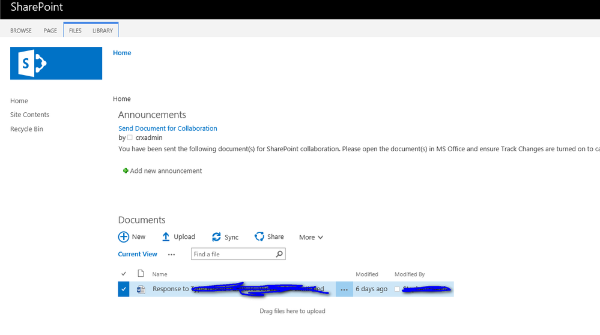
Task: Open the ellipsis menu for the Response document
Action: click(x=344, y=289)
